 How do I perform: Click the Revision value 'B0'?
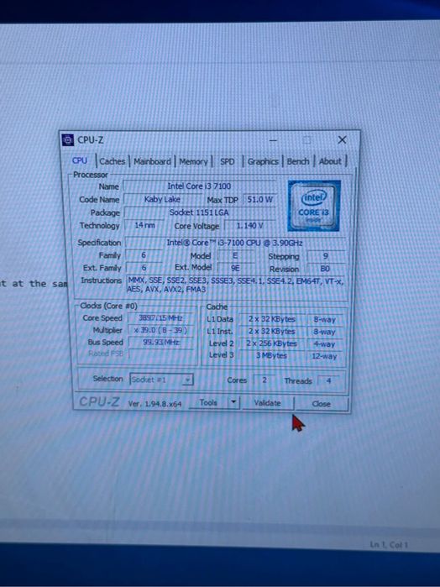325,269
